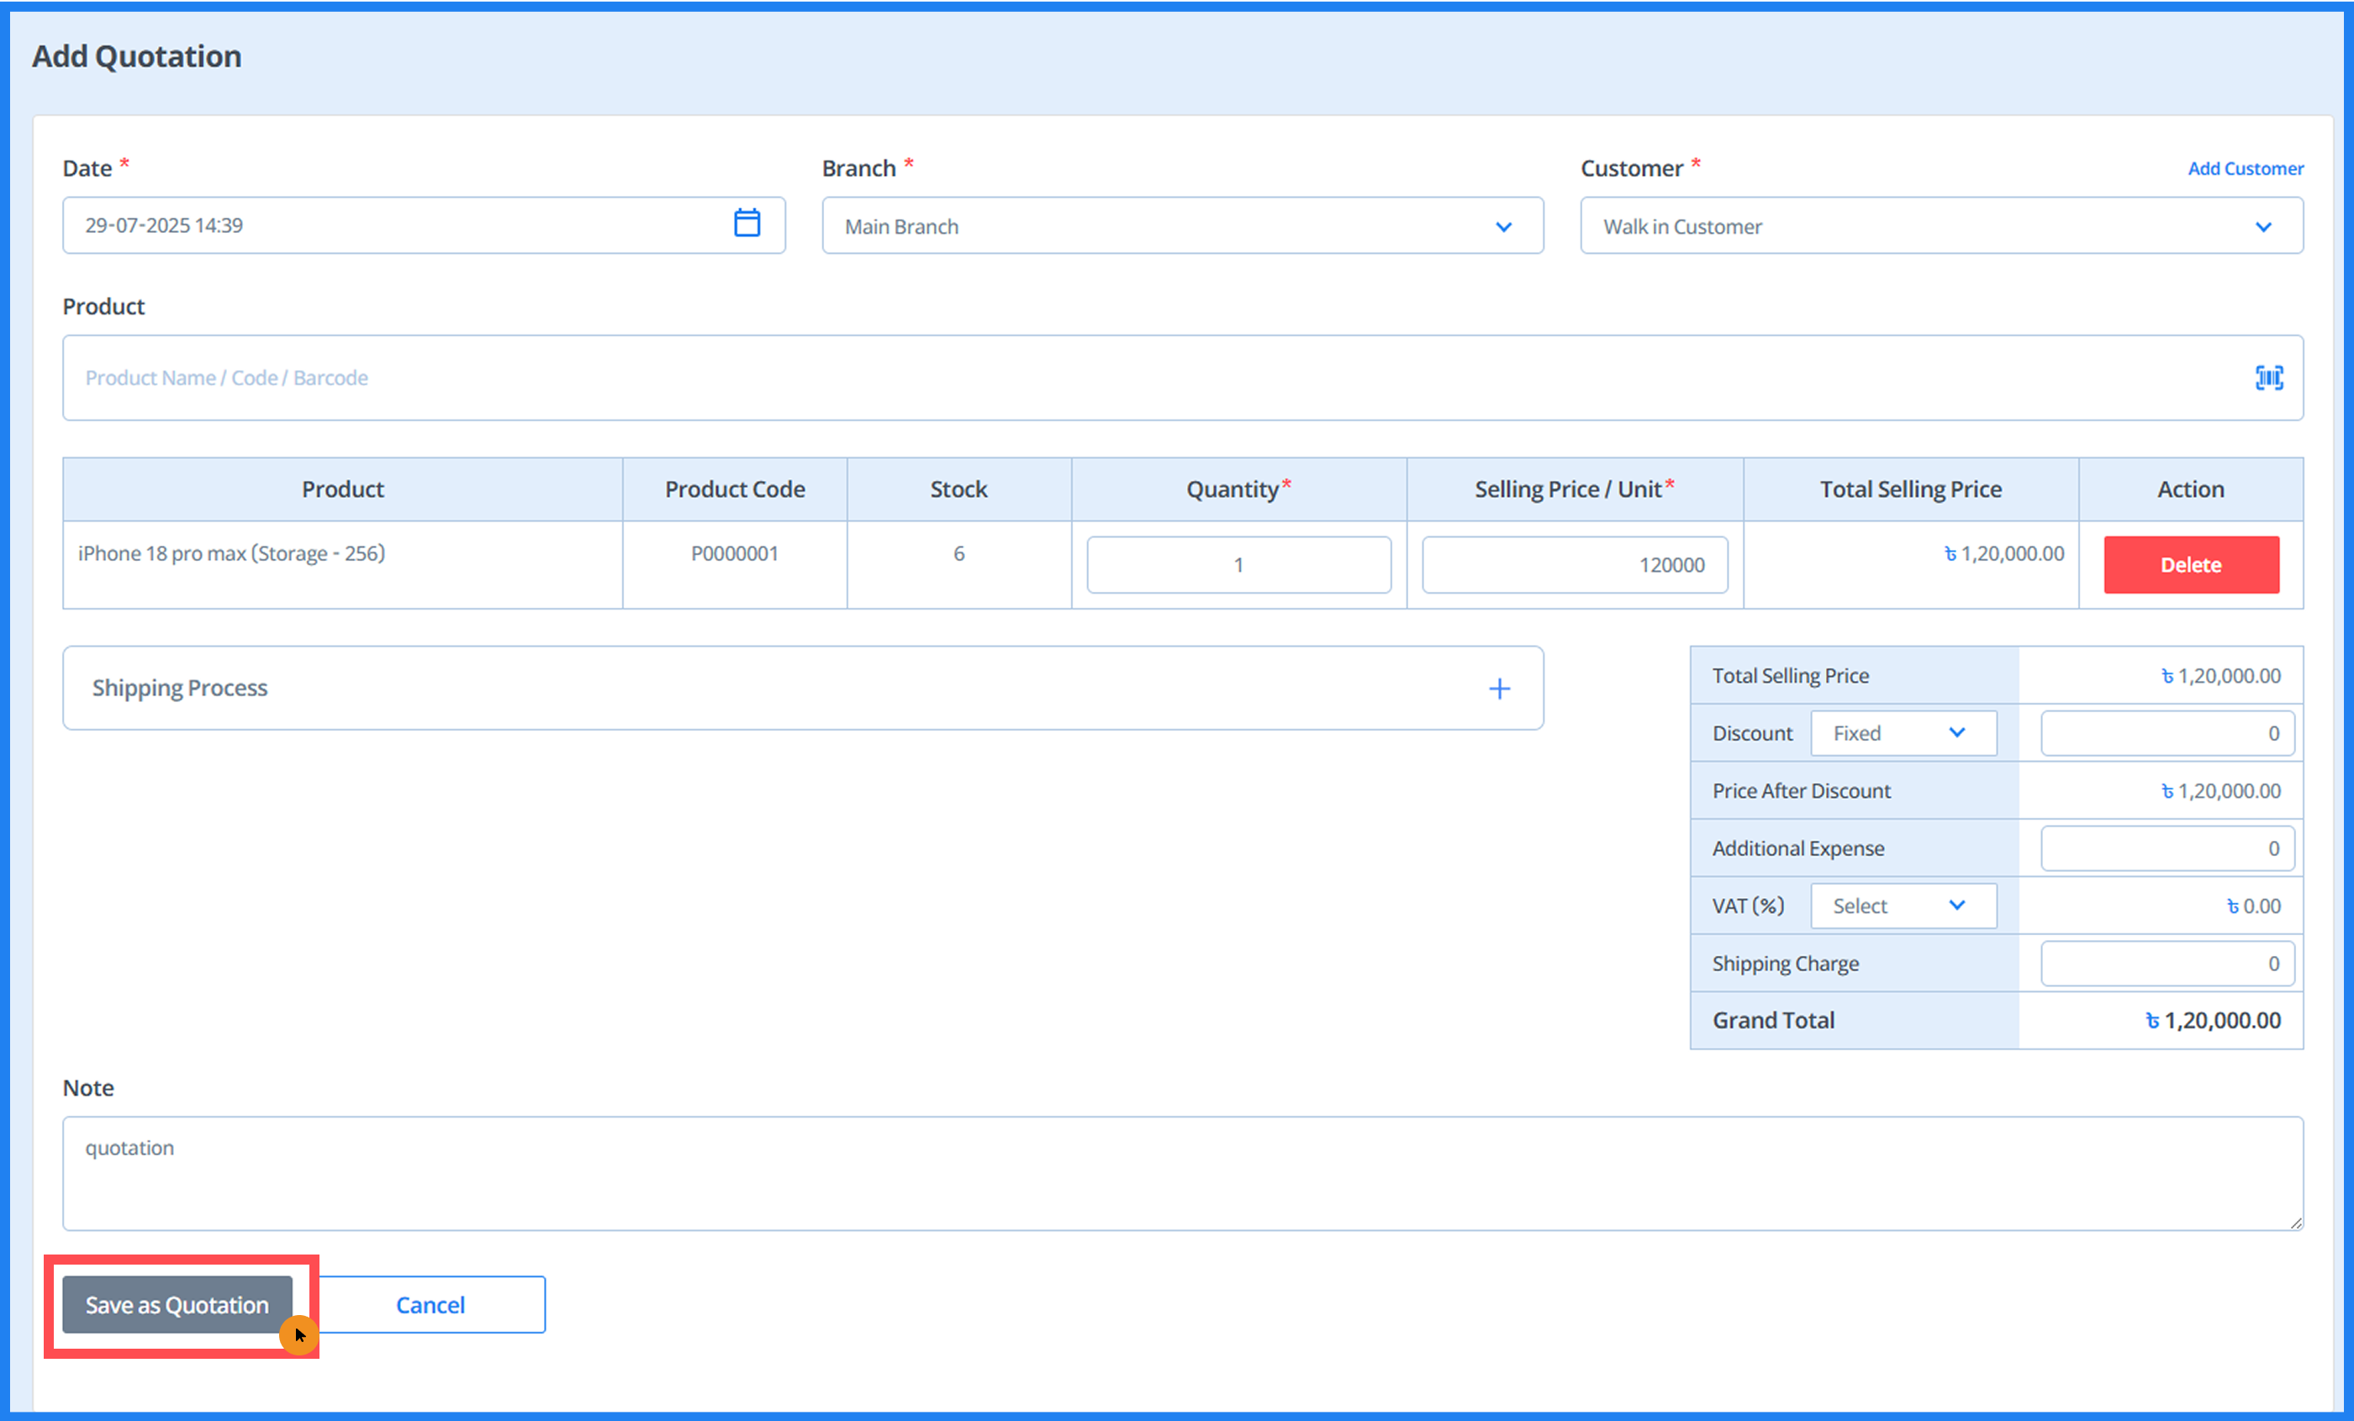This screenshot has width=2354, height=1421.
Task: Open the Customer dropdown
Action: (1940, 226)
